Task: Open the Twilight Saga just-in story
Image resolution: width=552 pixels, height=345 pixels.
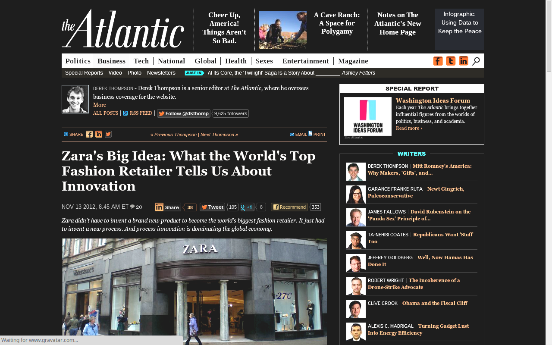Action: click(x=274, y=73)
